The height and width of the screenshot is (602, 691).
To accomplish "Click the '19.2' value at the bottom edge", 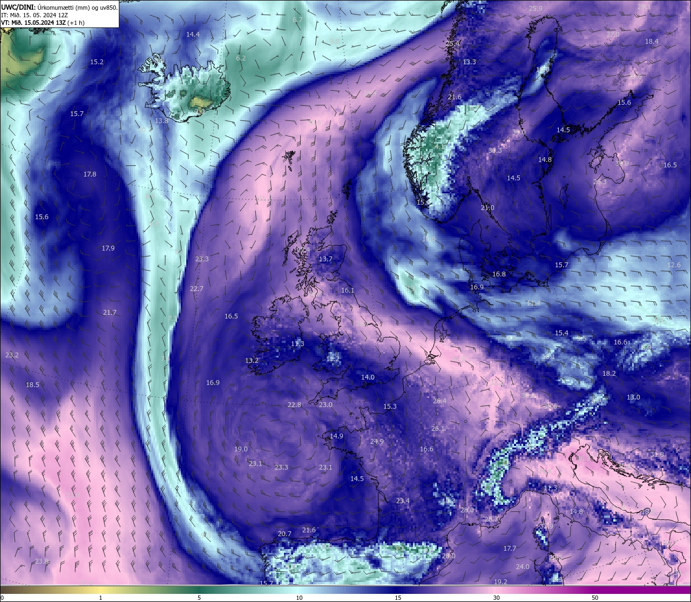I will tap(500, 581).
